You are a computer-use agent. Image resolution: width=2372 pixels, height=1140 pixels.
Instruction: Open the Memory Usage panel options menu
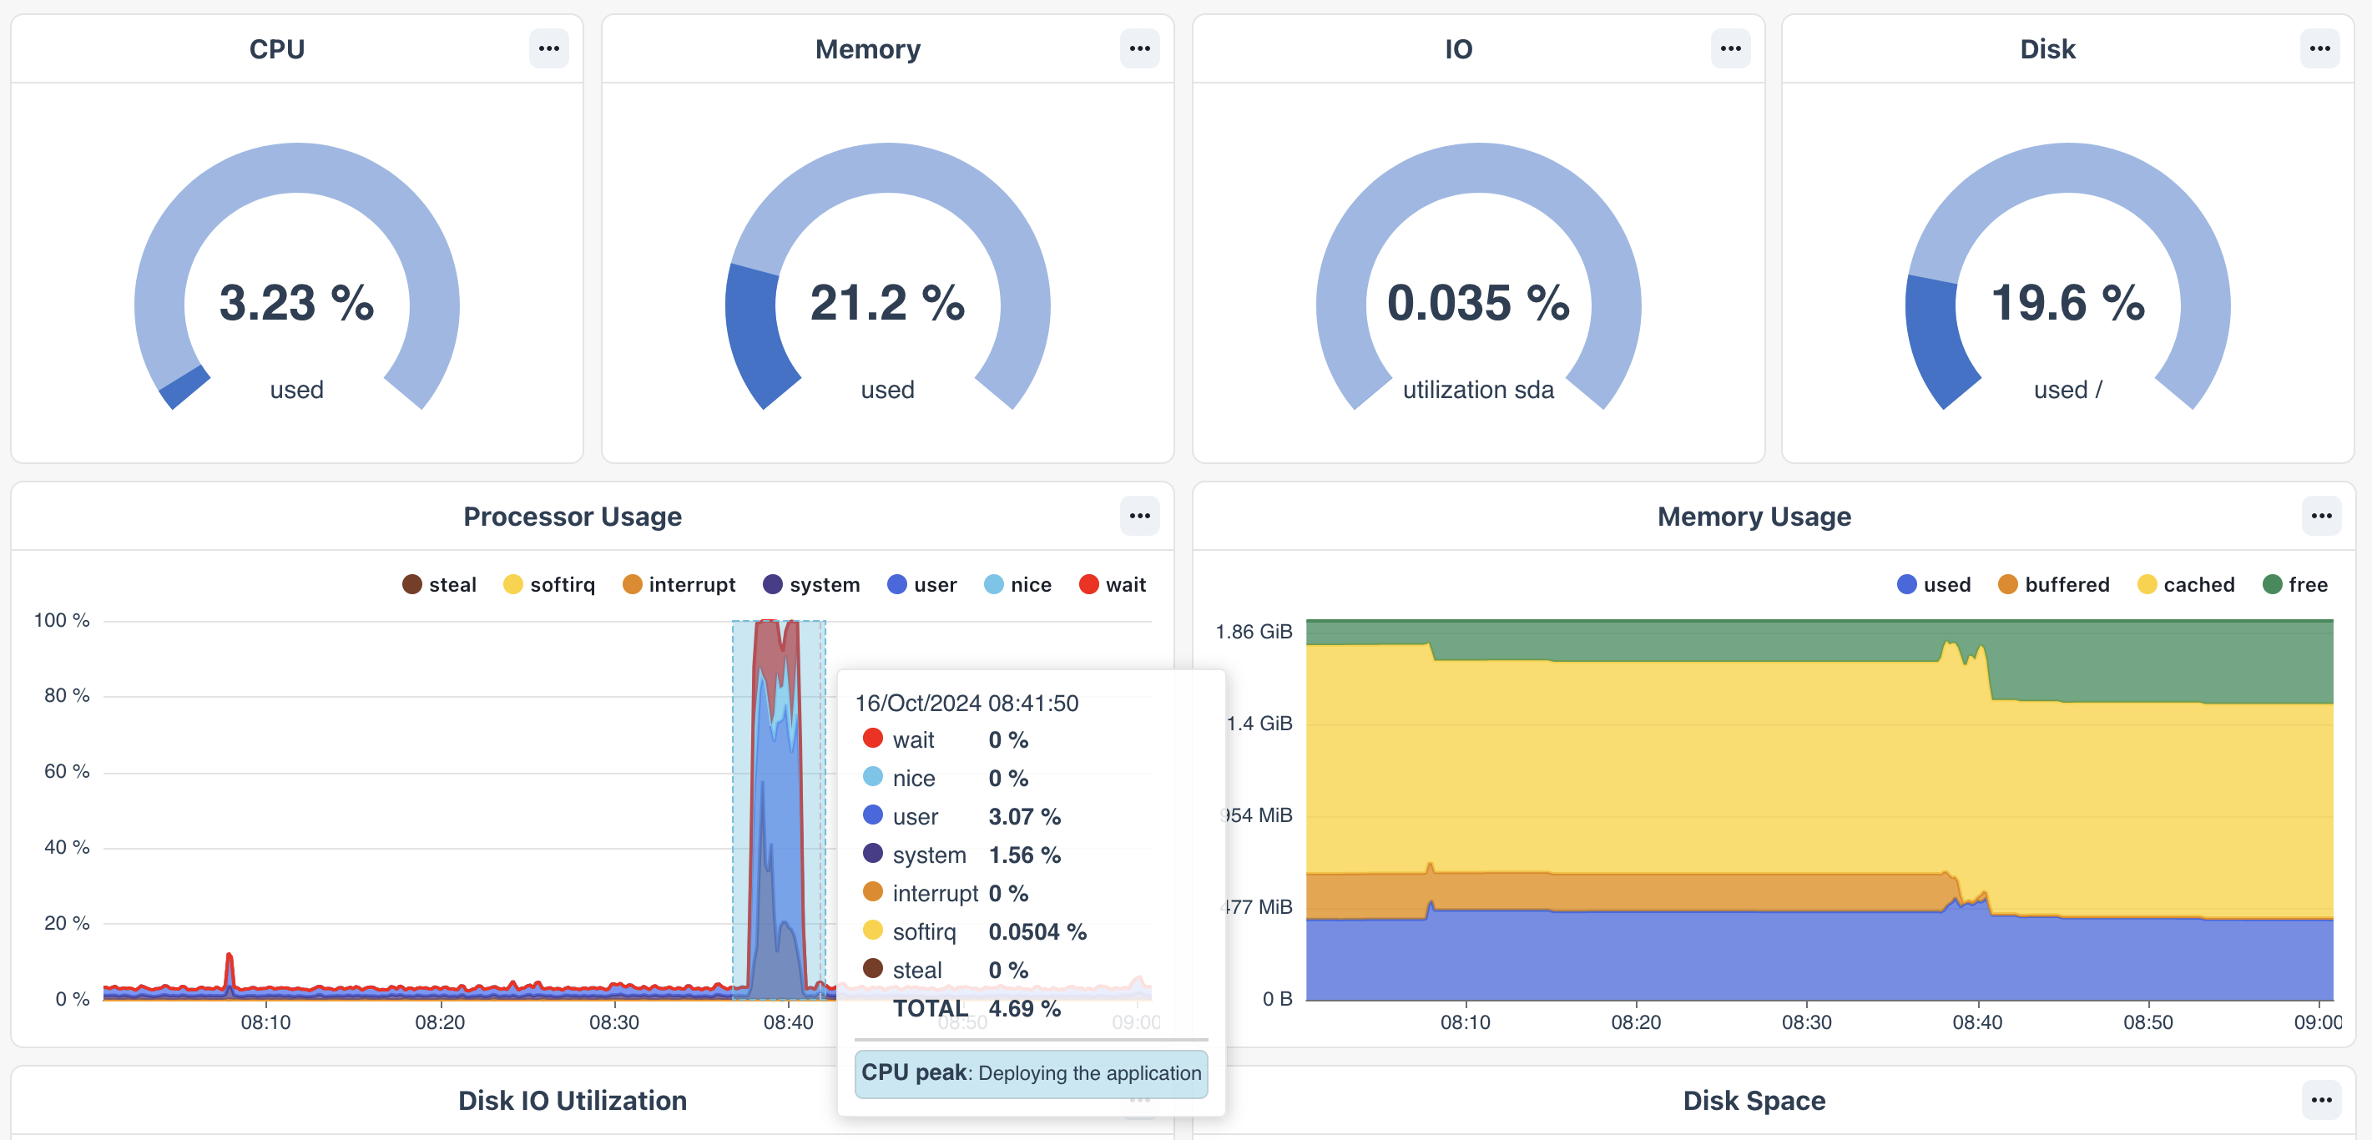[x=2320, y=516]
